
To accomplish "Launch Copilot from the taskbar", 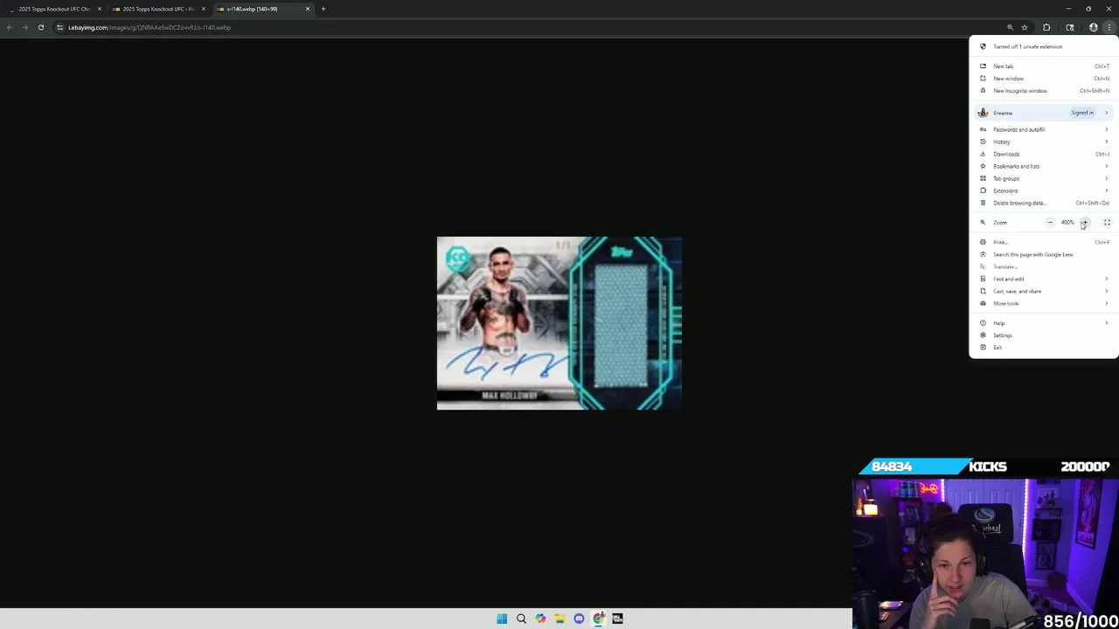I will pos(540,619).
